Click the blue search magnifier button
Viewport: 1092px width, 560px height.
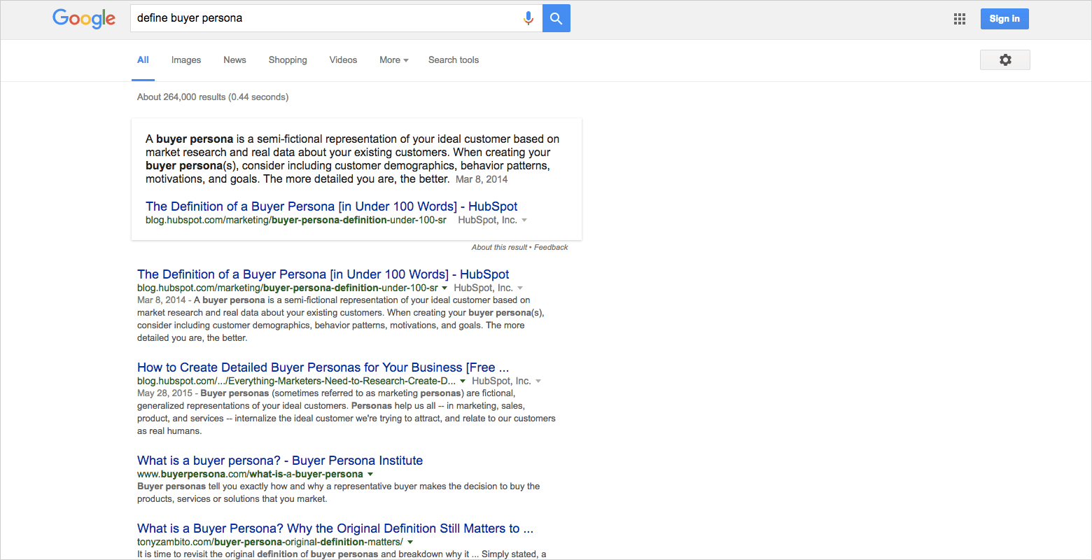pos(556,18)
